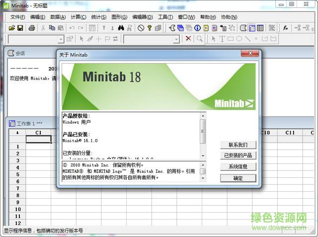Click the Undo arrow icon
Screen dimensions: 318x237
coord(72,28)
